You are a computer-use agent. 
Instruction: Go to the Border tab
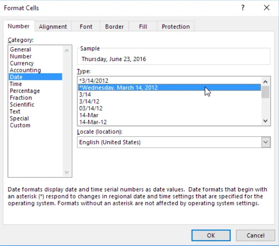coord(114,27)
